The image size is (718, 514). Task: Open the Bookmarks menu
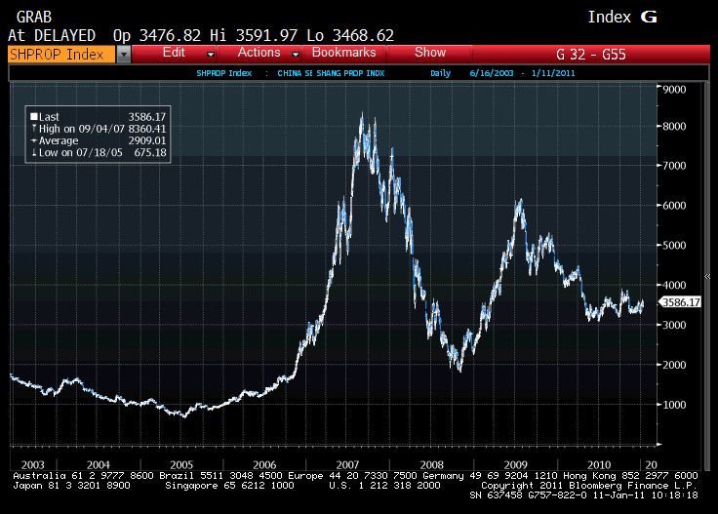(x=344, y=53)
